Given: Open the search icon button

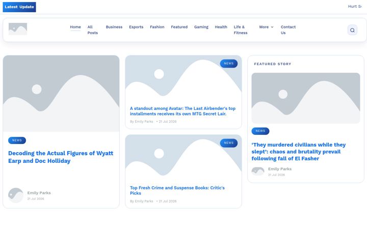Looking at the screenshot, I should click(352, 30).
